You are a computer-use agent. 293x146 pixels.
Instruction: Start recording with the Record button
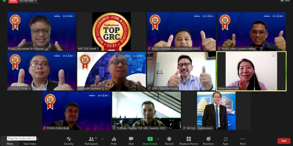pos(169,141)
